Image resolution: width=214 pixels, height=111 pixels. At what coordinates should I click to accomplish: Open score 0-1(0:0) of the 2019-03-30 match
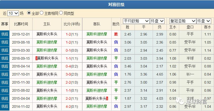[72, 50]
